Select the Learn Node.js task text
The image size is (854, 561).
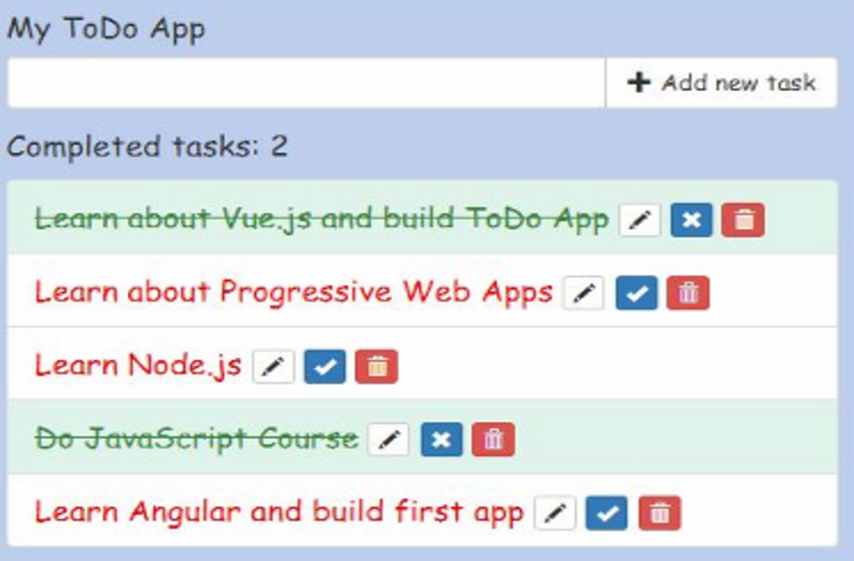tap(138, 365)
